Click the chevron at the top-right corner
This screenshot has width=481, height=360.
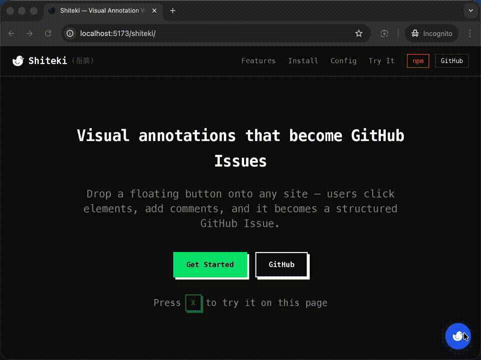pyautogui.click(x=470, y=10)
